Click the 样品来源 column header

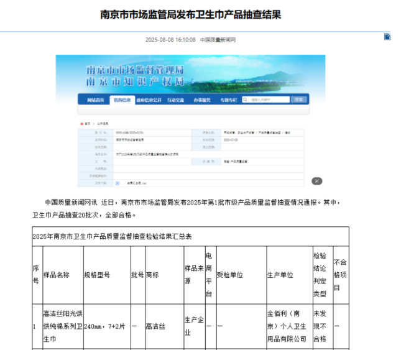pos(194,275)
